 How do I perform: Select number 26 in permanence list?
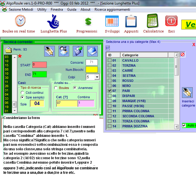[x=7, y=86]
